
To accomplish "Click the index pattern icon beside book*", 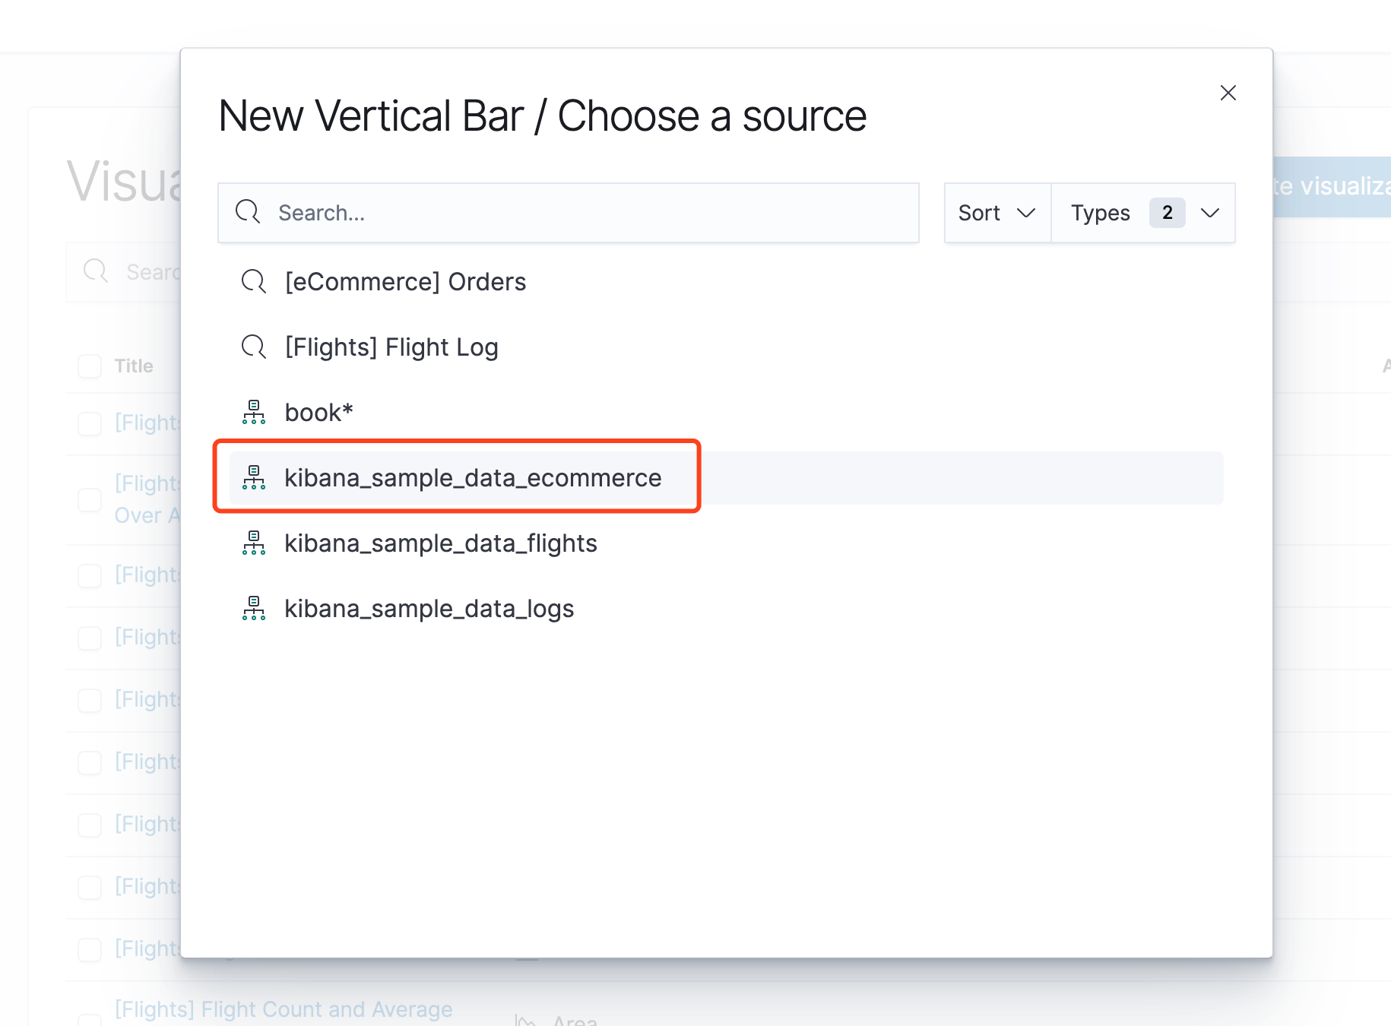I will point(254,413).
